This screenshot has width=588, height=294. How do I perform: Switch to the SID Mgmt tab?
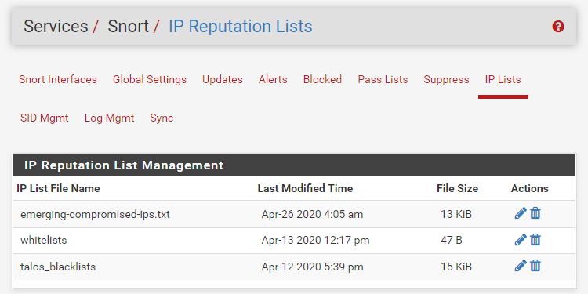click(x=44, y=118)
